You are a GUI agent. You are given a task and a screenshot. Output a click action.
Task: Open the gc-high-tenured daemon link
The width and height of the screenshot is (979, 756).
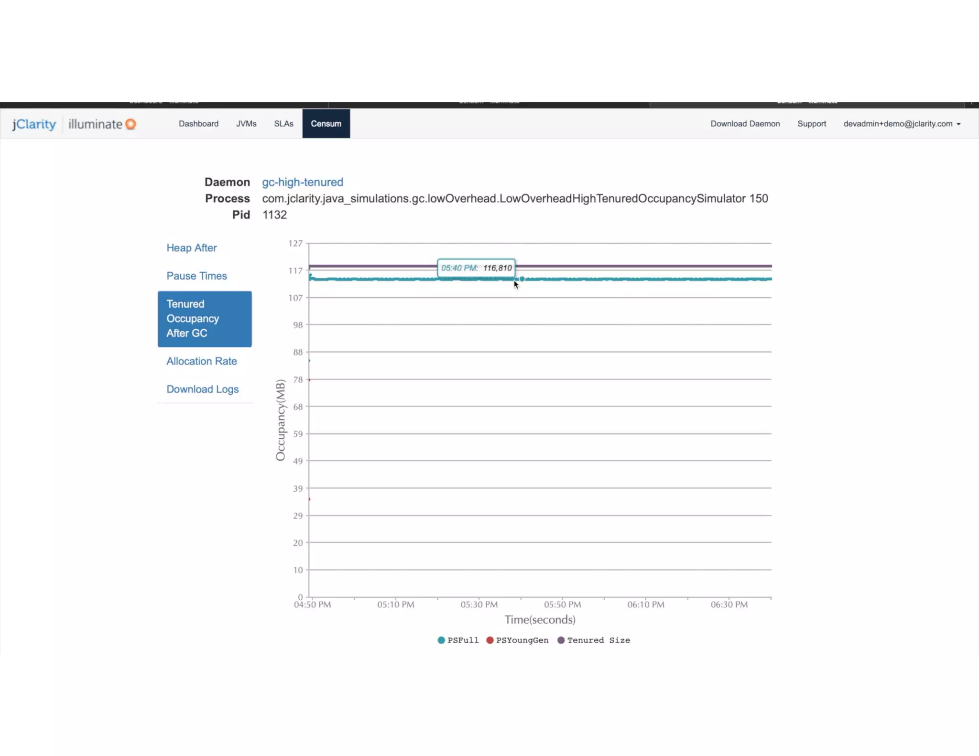(303, 182)
